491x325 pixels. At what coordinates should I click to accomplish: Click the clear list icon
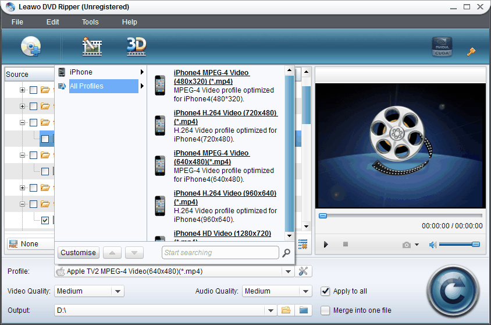[x=303, y=244]
